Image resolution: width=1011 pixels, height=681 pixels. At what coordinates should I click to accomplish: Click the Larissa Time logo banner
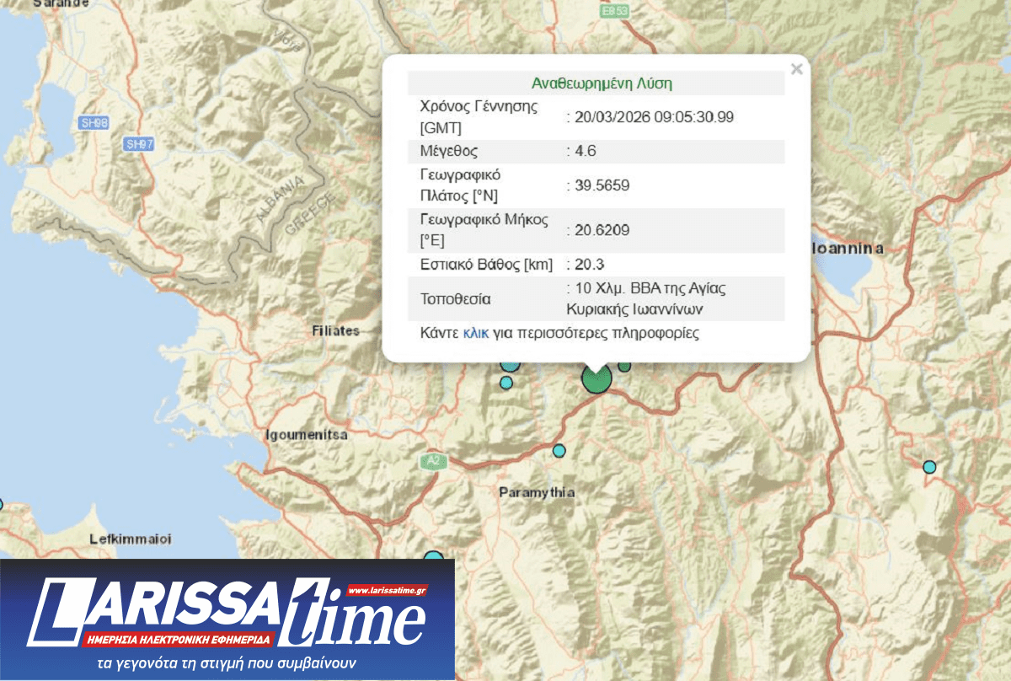click(x=227, y=619)
